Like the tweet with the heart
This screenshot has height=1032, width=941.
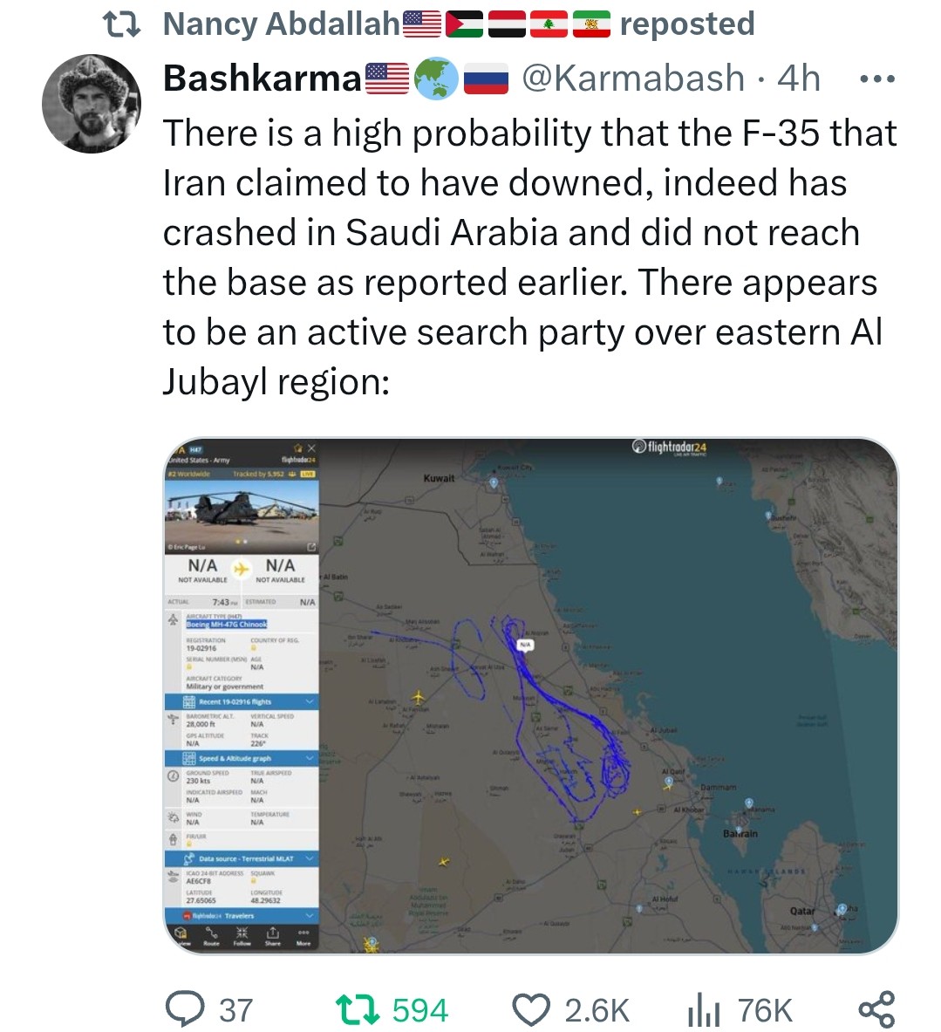tap(530, 1010)
